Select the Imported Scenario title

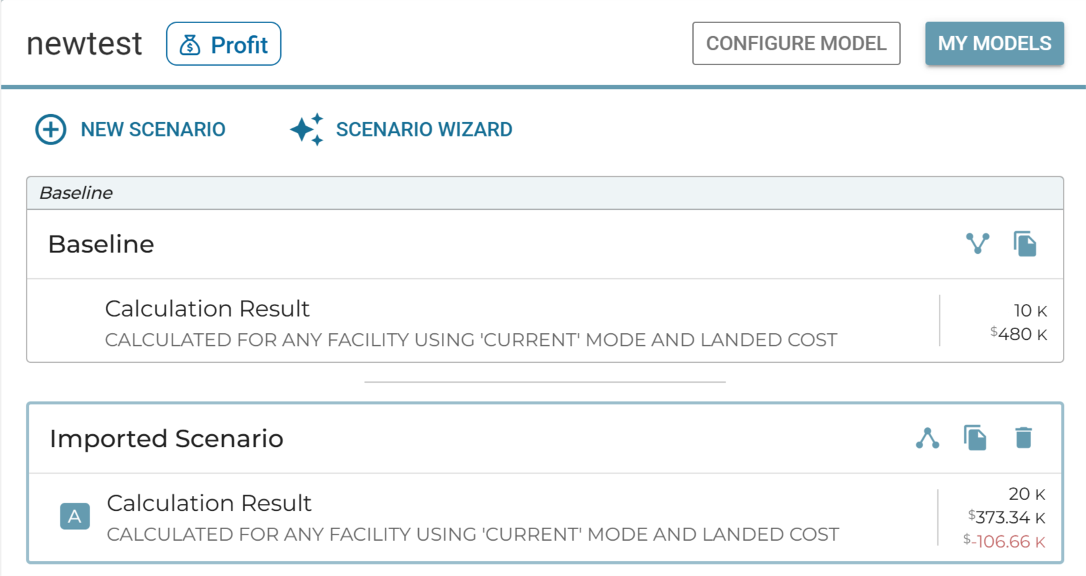166,439
